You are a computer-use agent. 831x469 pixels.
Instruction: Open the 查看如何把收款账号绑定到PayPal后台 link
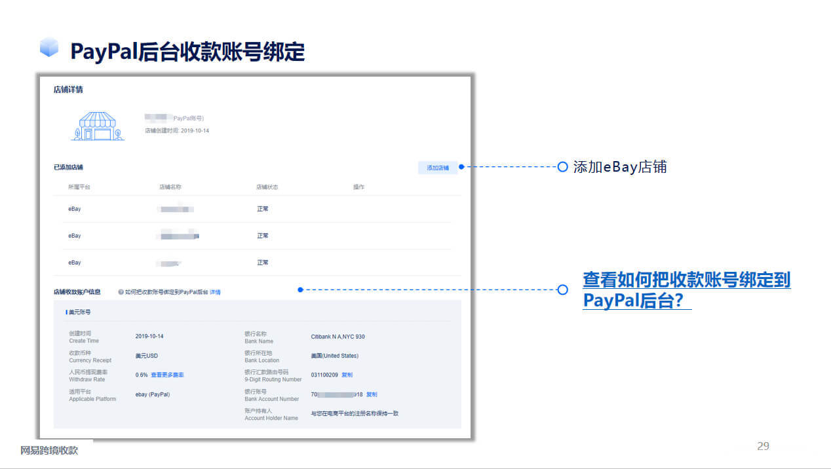[x=687, y=290]
